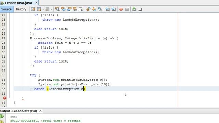Viewport: 219px width, 123px height.
Task: Re-run the project from the Output panel
Action: pos(2,116)
